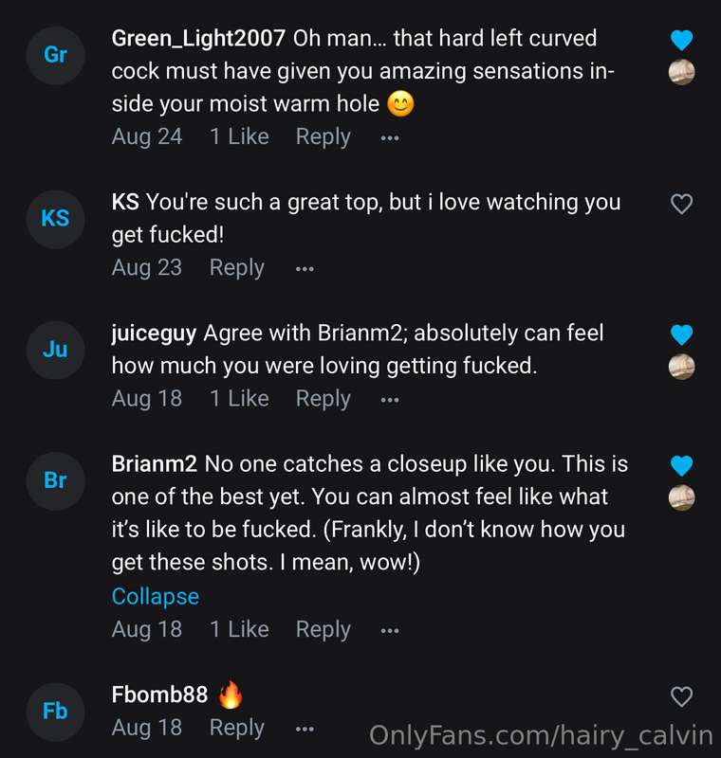Open the KS avatar

56,219
